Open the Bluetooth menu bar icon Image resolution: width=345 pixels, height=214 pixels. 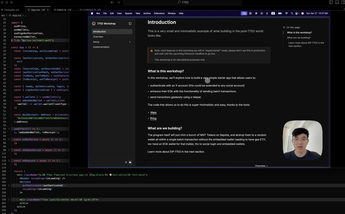pyautogui.click(x=267, y=13)
